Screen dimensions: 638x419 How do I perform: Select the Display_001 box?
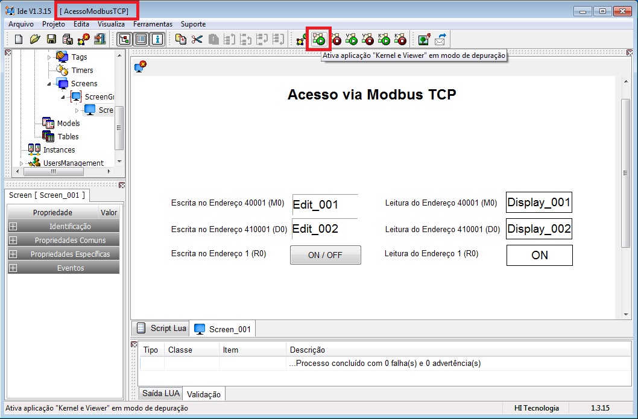(539, 202)
